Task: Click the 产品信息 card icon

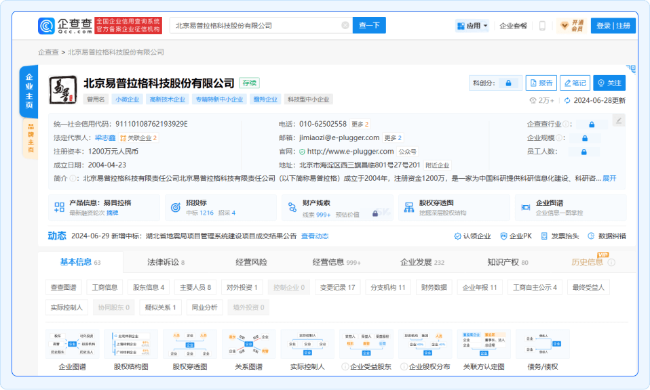Action: pyautogui.click(x=59, y=207)
